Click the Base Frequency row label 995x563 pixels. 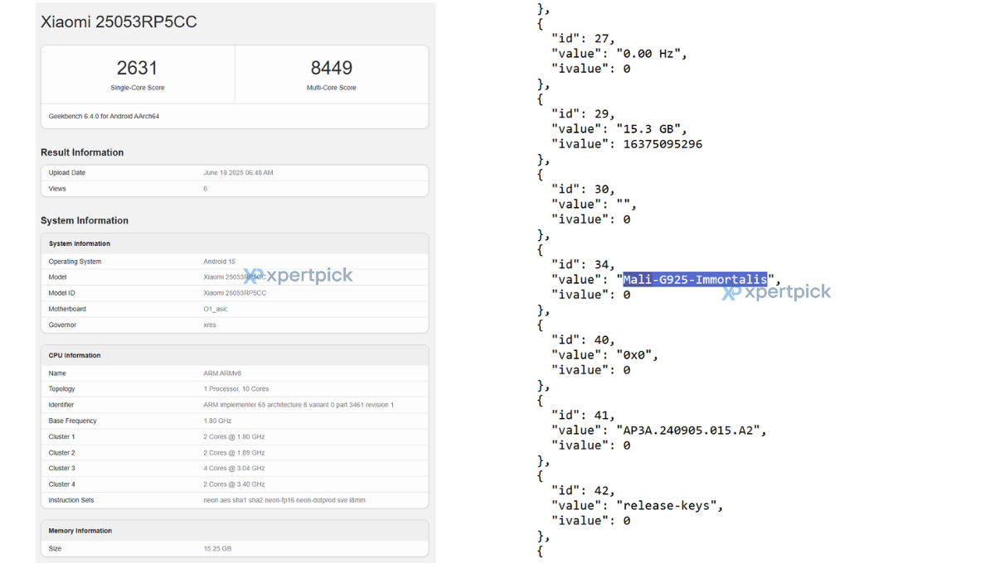coord(72,421)
